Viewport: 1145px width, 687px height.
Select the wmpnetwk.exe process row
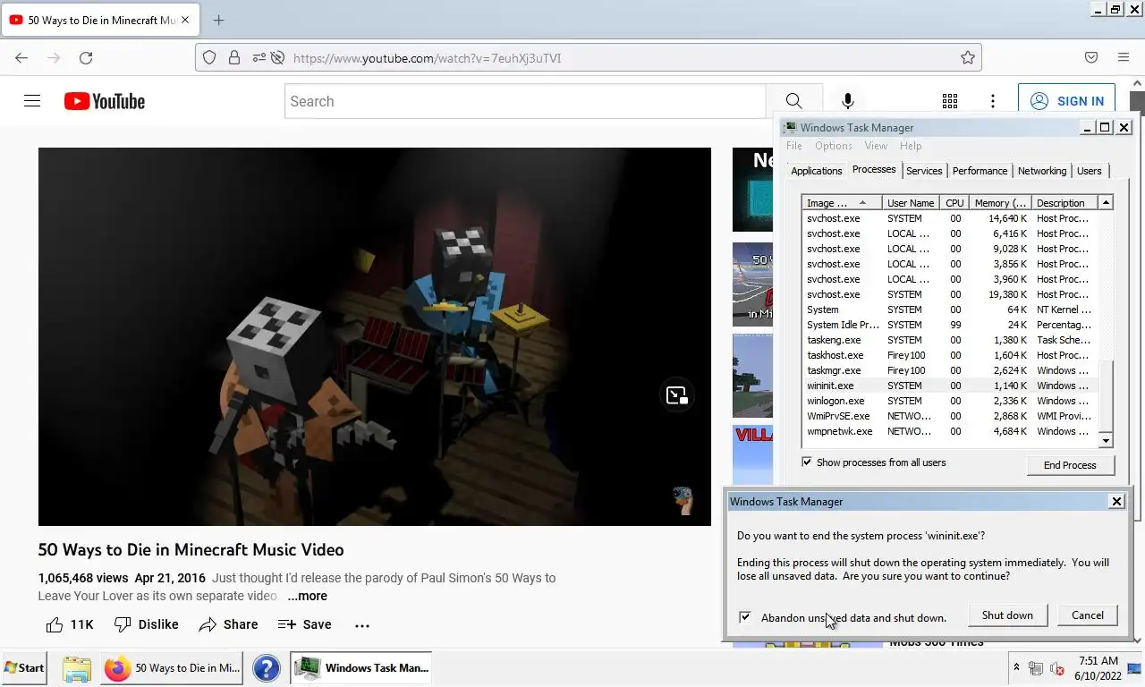click(950, 431)
